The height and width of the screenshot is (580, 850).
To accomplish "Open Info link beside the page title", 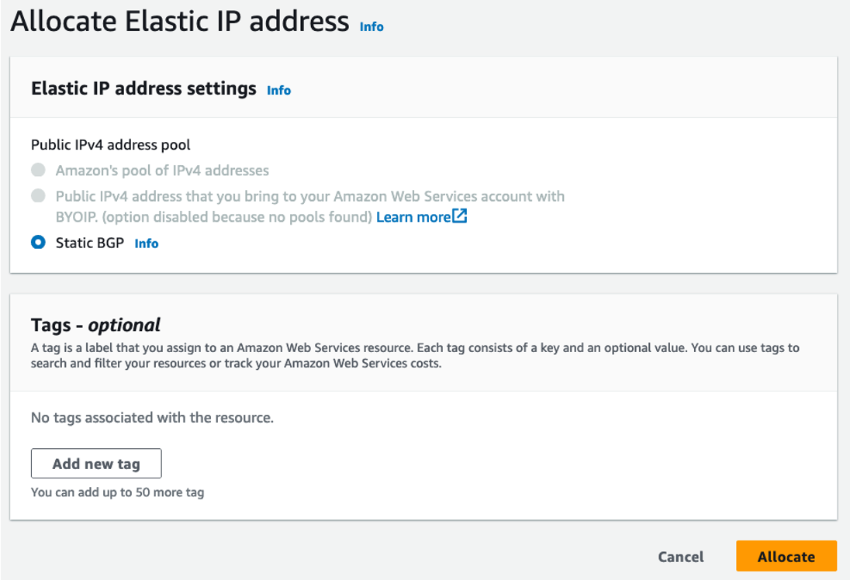I will (x=371, y=26).
